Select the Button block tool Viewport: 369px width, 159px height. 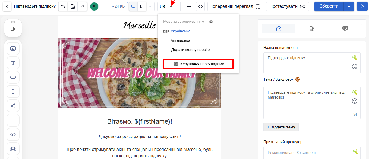coord(13,77)
